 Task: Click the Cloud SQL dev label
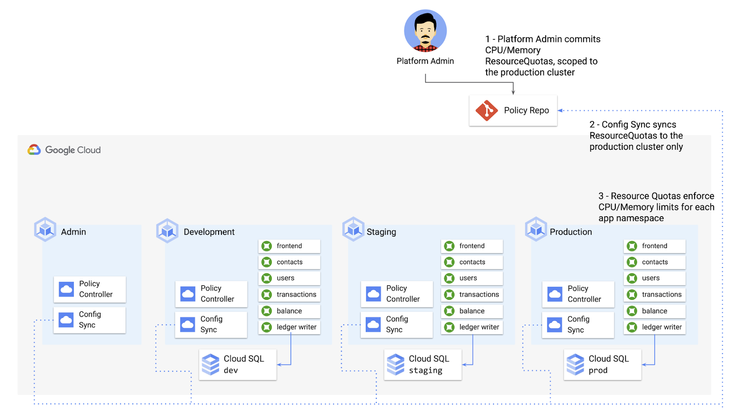(244, 364)
